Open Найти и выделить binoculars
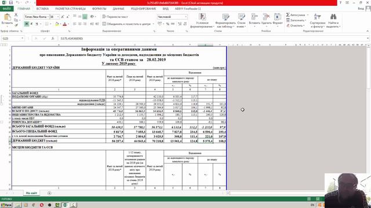 point(333,21)
